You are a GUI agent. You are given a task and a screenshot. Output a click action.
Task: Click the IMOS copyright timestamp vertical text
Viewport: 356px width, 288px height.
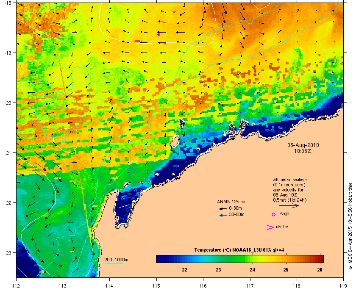[x=350, y=226]
